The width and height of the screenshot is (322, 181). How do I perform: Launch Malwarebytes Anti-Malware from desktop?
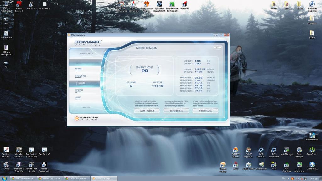[121, 6]
